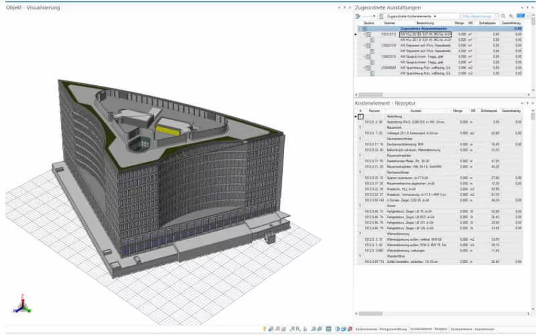
Task: Click the red flag icon in bottom toolbar
Action: point(350,329)
